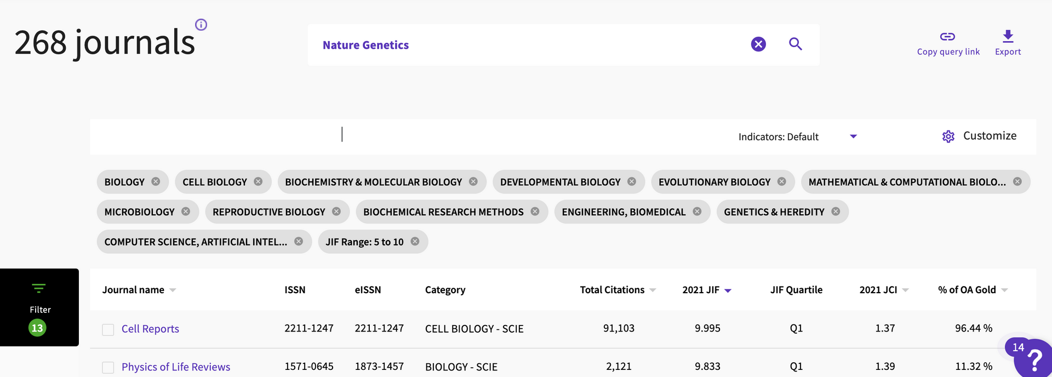
Task: Clear the Nature Genetics search text
Action: point(758,44)
